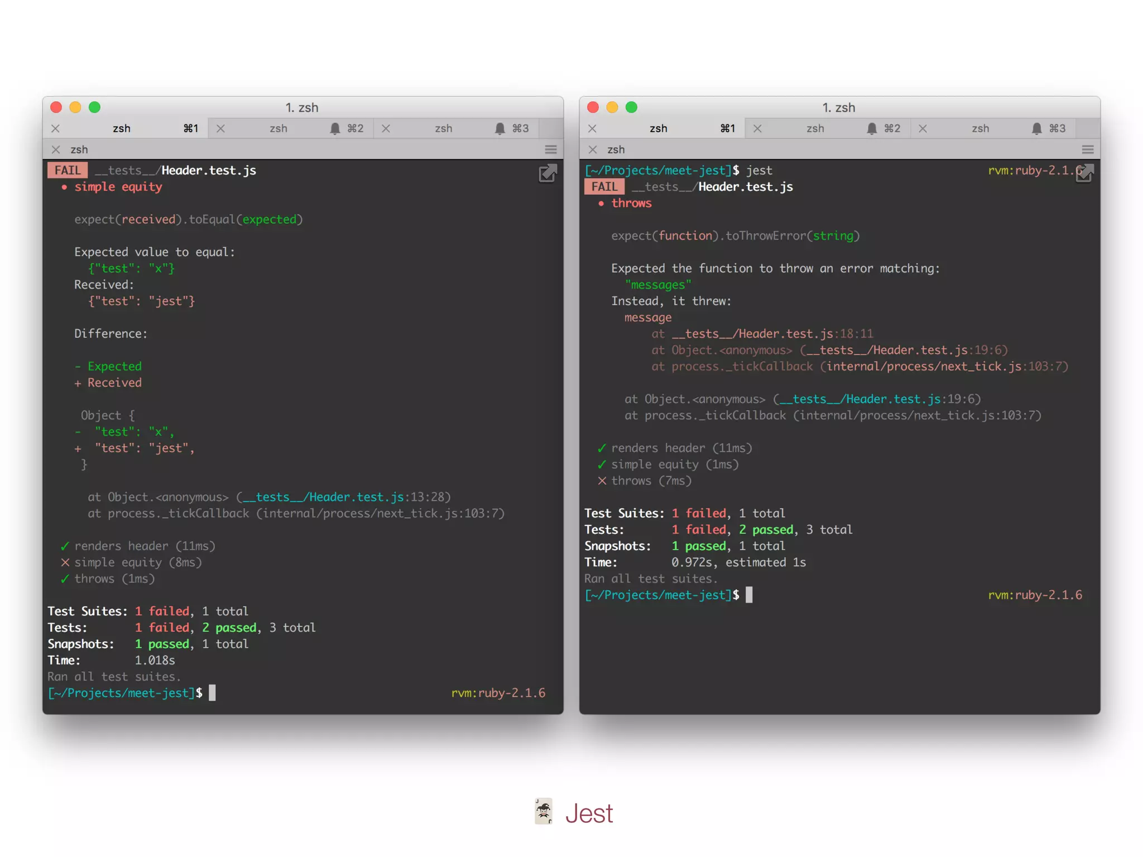Click the green zoom button of left window
This screenshot has width=1143, height=857.
(95, 107)
